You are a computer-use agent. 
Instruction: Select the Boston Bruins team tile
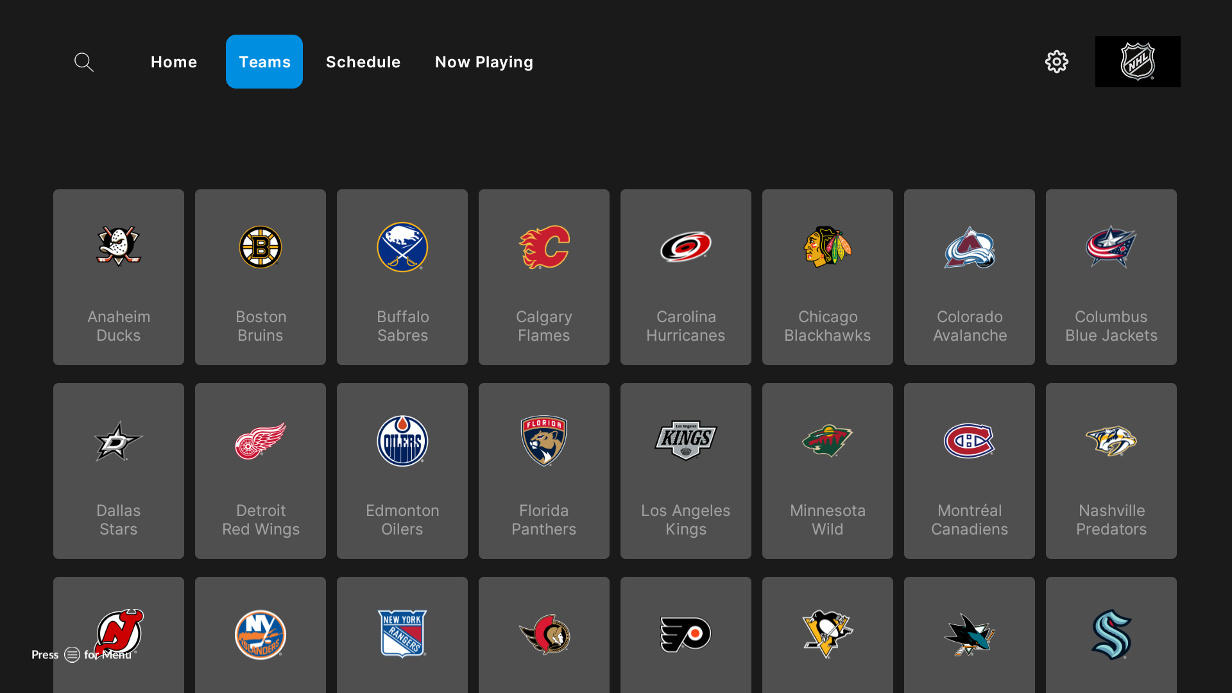click(260, 277)
